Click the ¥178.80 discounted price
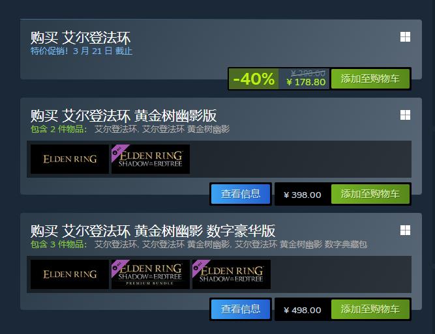Screen dimensions: 435x334 coord(306,82)
